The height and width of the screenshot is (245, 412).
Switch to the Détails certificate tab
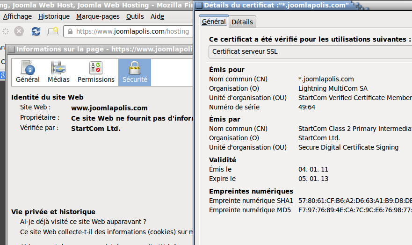pyautogui.click(x=242, y=22)
